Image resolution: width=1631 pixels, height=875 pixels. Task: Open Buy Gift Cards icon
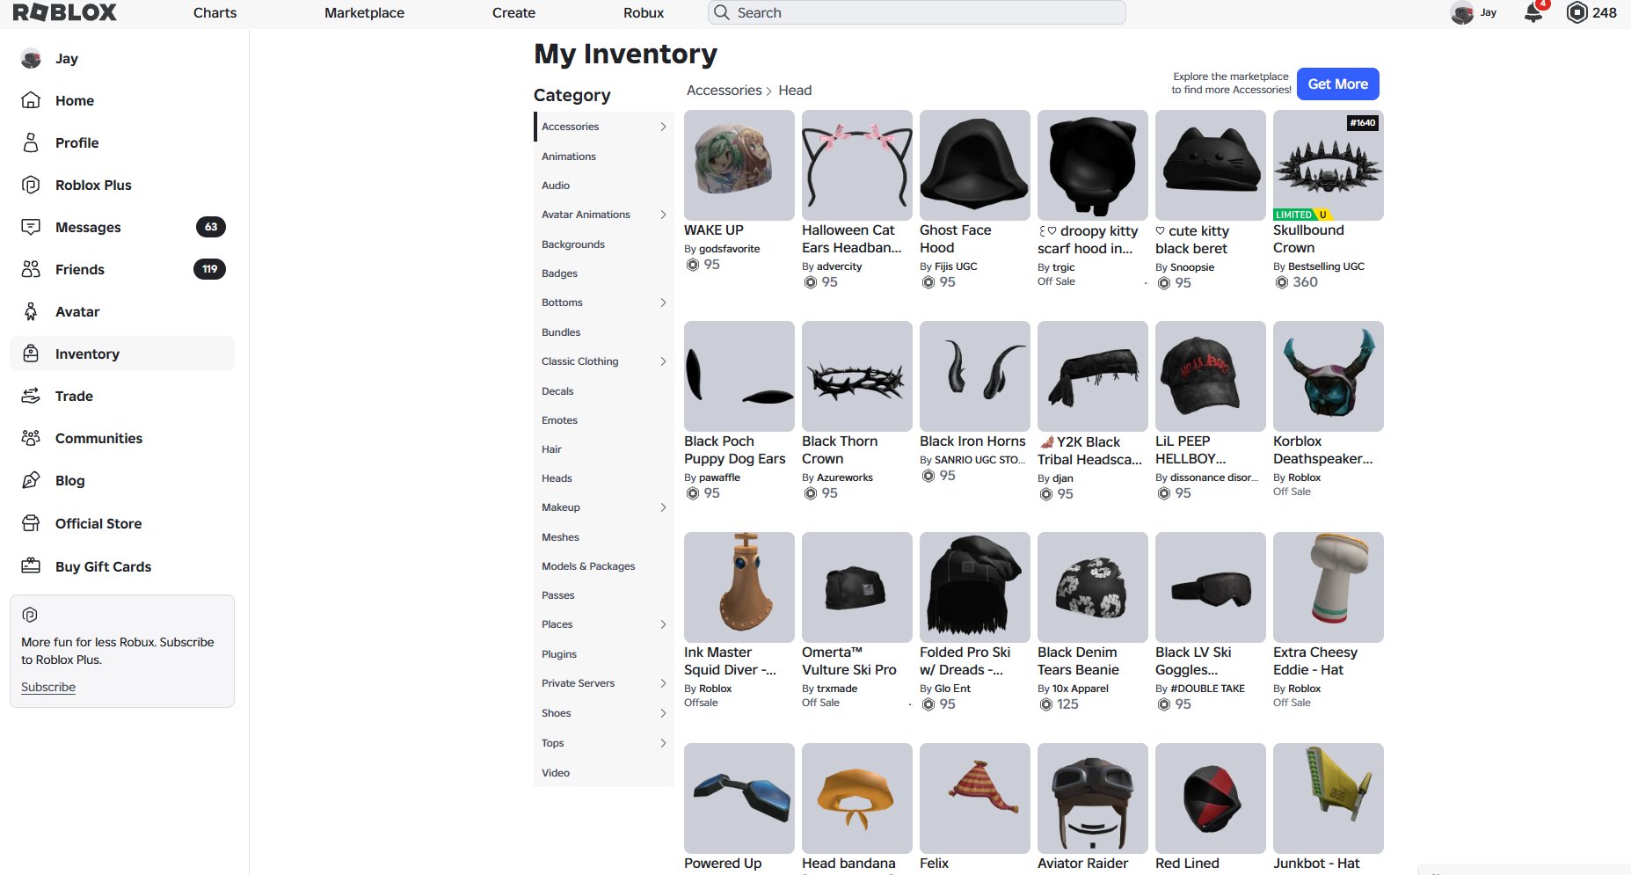click(31, 566)
